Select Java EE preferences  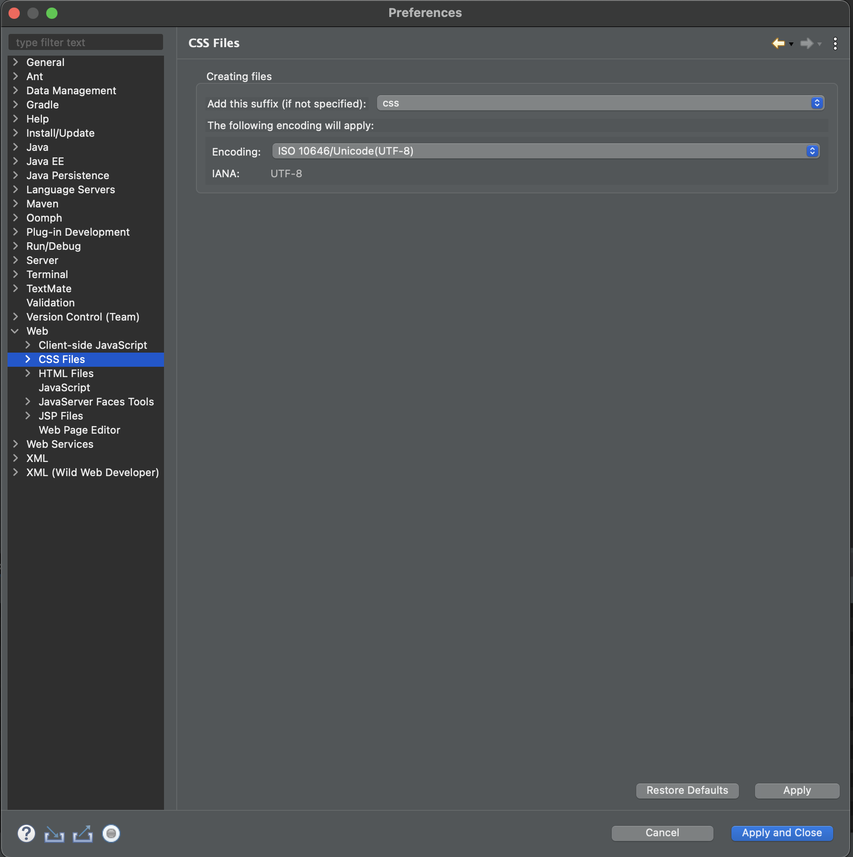pos(45,161)
